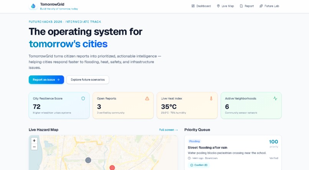The height and width of the screenshot is (170, 309).
Task: Open the Full screen map link
Action: [x=168, y=130]
